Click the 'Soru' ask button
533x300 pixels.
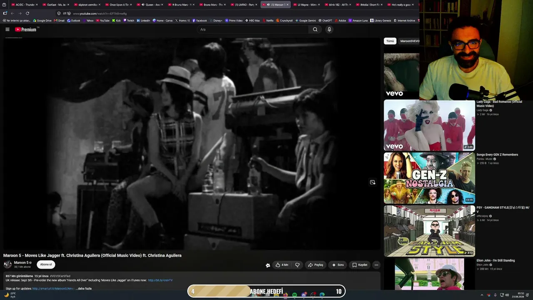(338, 265)
